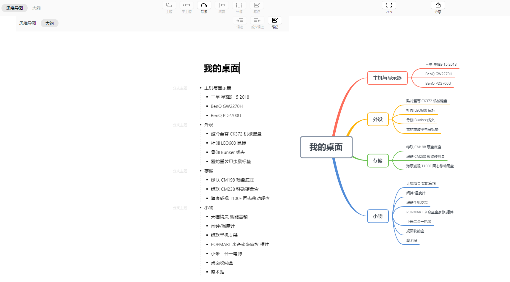Collapse the 小物 outline branch

pyautogui.click(x=200, y=208)
